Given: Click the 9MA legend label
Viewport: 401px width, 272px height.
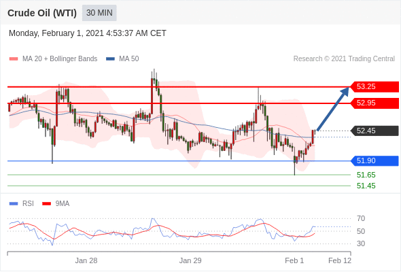Looking at the screenshot, I should (63, 204).
